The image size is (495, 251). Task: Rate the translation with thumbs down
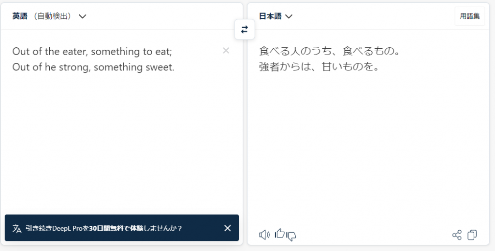tap(291, 236)
